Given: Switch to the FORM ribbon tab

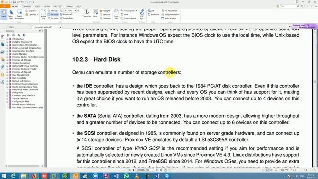Looking at the screenshot, I should pyautogui.click(x=47, y=6).
